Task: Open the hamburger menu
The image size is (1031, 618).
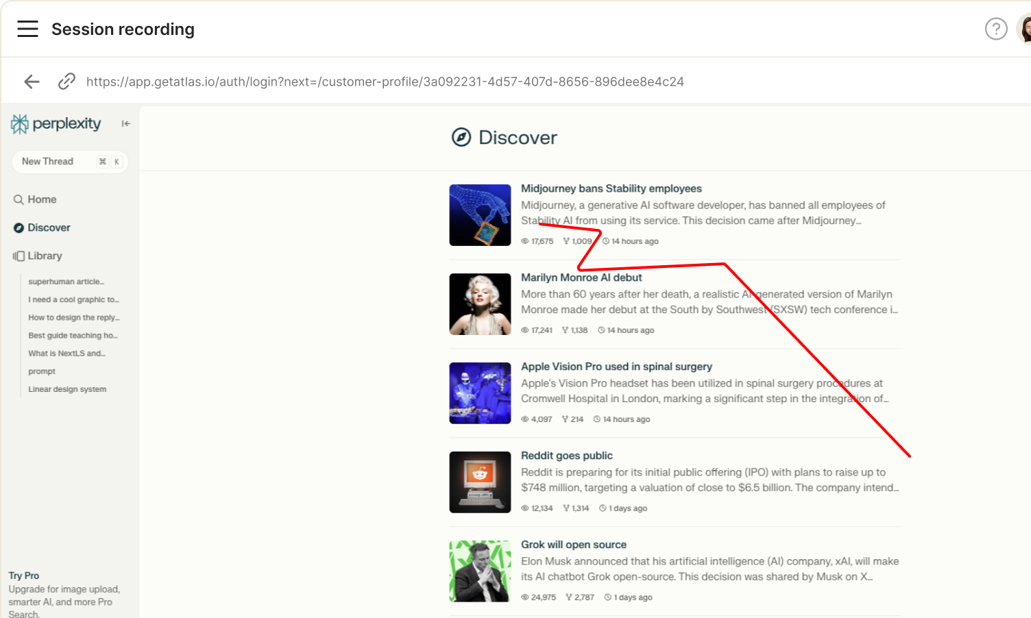Action: pos(27,29)
